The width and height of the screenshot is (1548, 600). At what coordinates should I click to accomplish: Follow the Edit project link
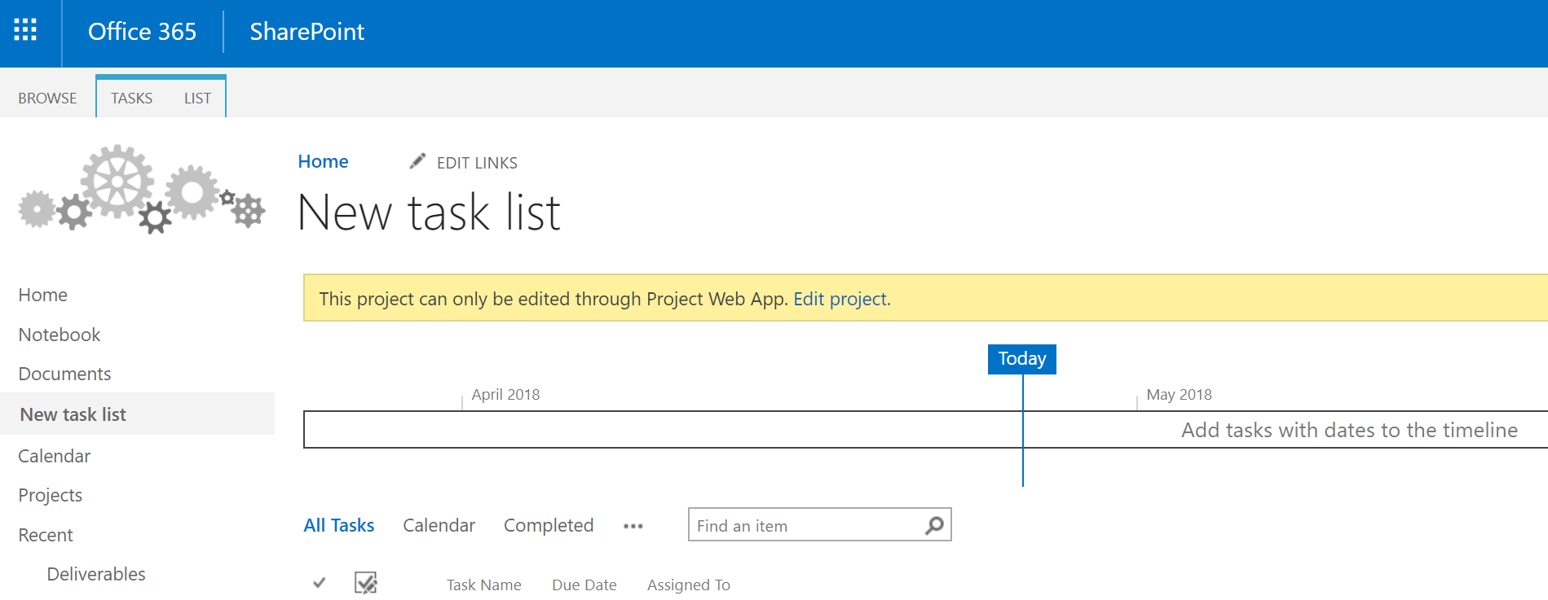(x=841, y=299)
